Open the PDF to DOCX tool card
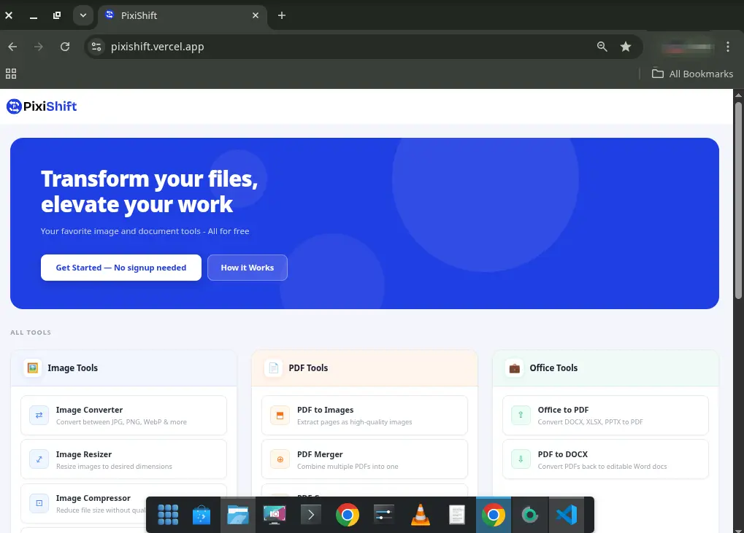 tap(605, 459)
